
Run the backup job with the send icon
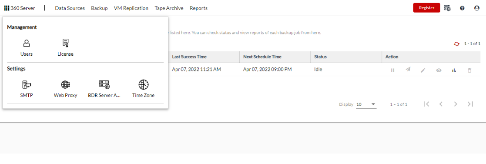pyautogui.click(x=408, y=70)
